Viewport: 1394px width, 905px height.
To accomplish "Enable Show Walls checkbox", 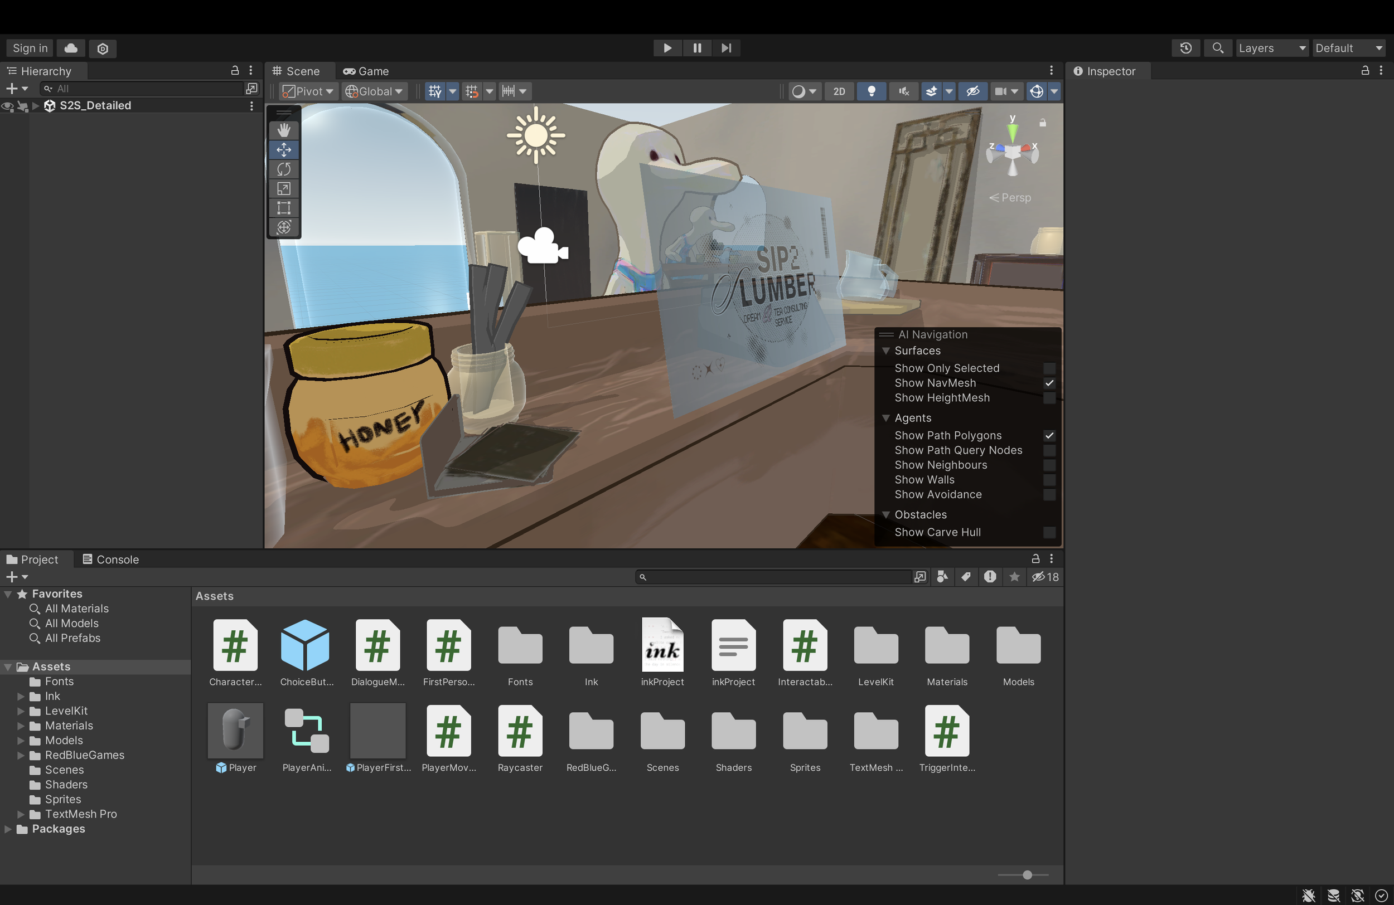I will (1049, 480).
